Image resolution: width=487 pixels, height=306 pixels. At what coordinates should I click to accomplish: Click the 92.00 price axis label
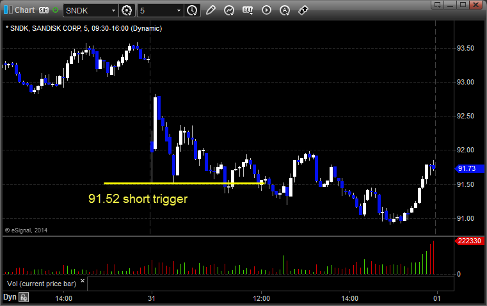465,150
